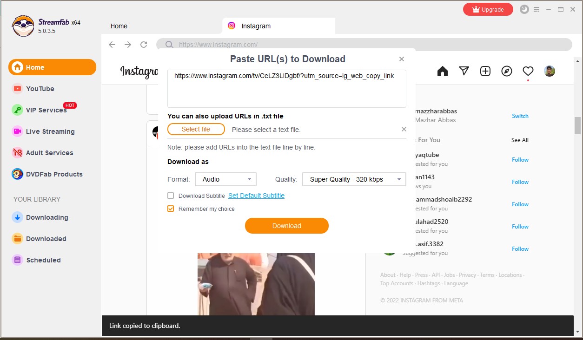Reload the Instagram page
583x340 pixels.
(x=144, y=45)
